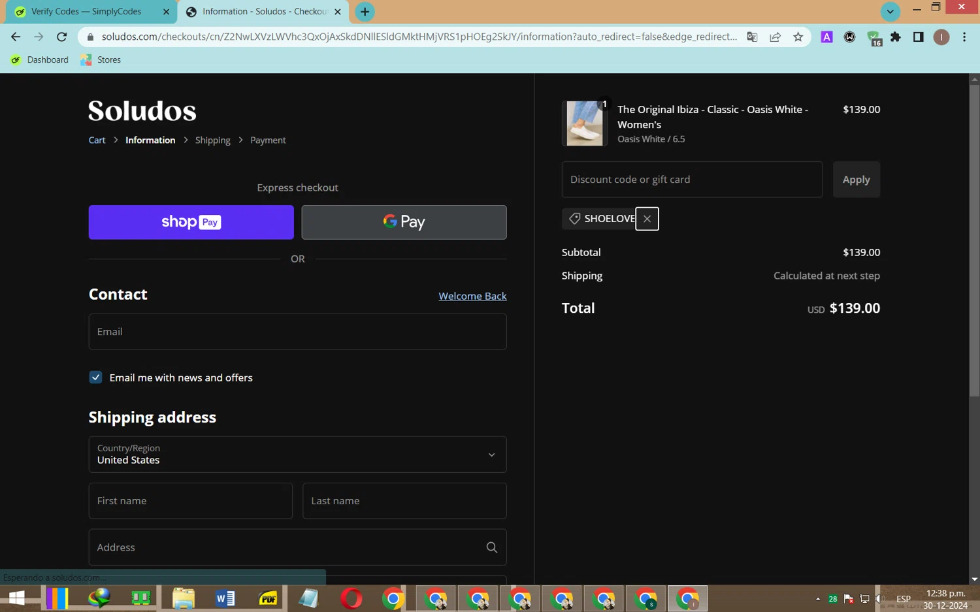The height and width of the screenshot is (612, 980).
Task: Check out with Shop Pay
Action: pyautogui.click(x=191, y=222)
